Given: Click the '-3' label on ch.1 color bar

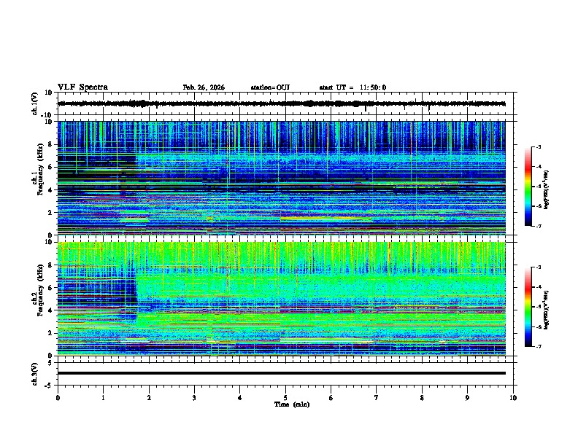Looking at the screenshot, I should 538,147.
